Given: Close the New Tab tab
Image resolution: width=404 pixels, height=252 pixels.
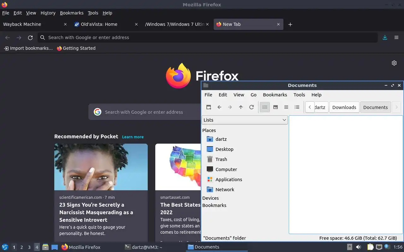Looking at the screenshot, I should click(278, 24).
